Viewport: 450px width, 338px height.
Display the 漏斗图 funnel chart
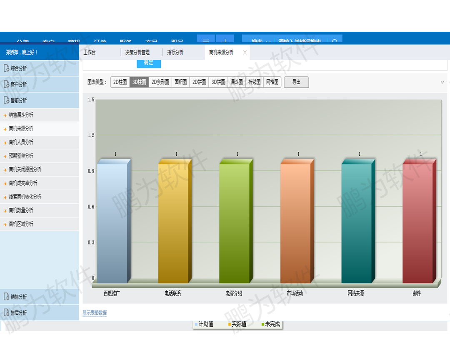pyautogui.click(x=237, y=82)
